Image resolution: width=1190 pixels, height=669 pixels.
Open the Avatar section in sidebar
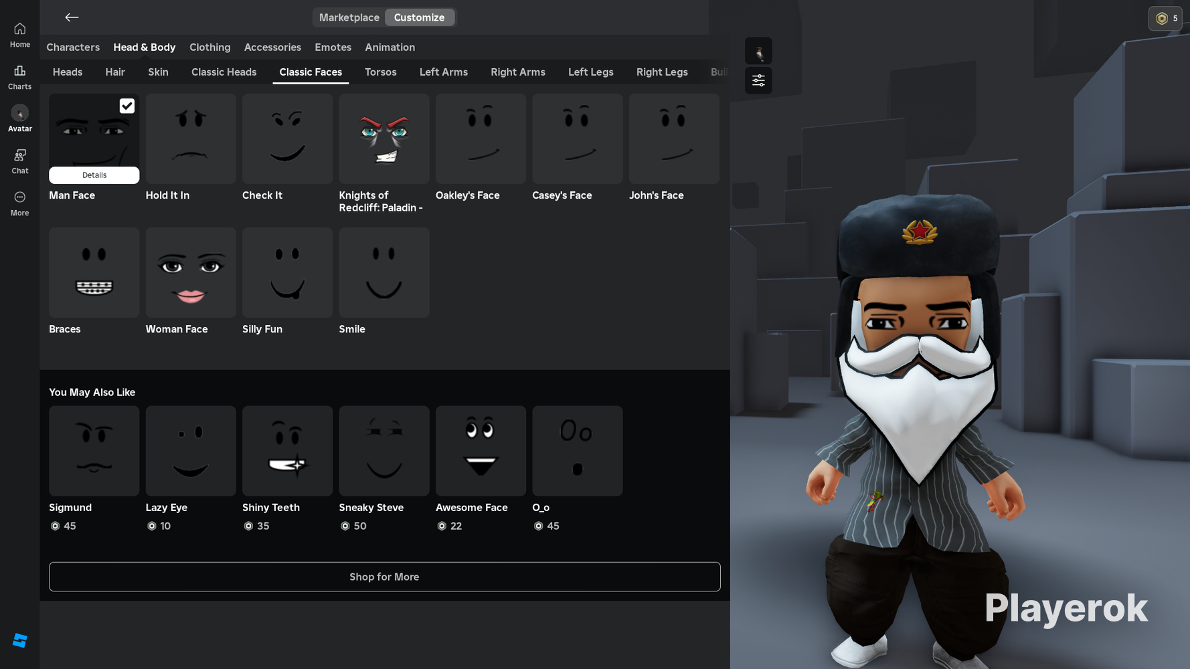[19, 119]
